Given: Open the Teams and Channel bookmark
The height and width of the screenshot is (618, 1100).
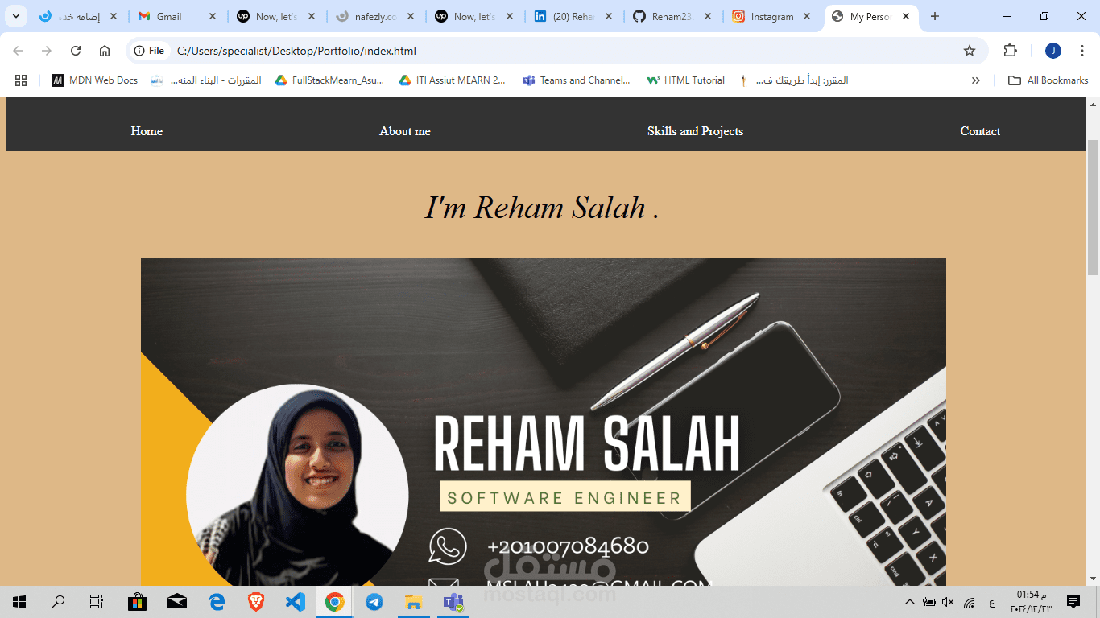Looking at the screenshot, I should pos(577,80).
